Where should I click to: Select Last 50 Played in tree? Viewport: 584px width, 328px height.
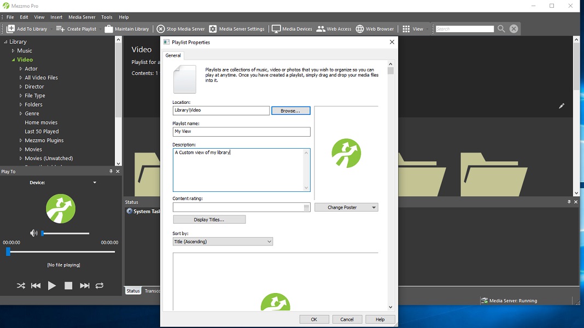click(42, 131)
